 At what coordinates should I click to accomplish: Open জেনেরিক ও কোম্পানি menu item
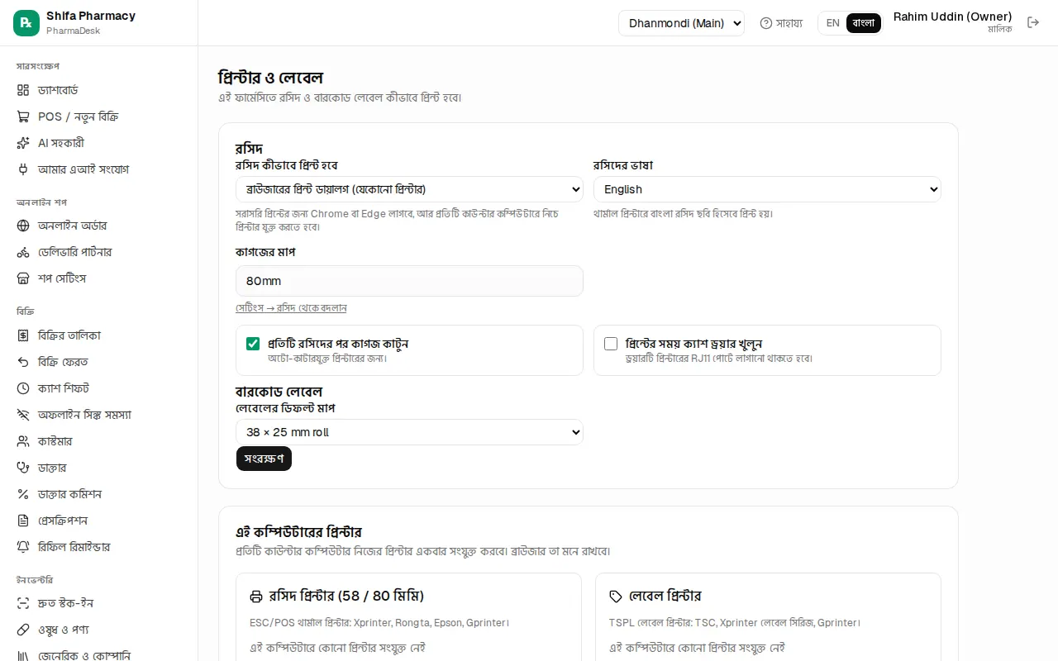point(99,656)
